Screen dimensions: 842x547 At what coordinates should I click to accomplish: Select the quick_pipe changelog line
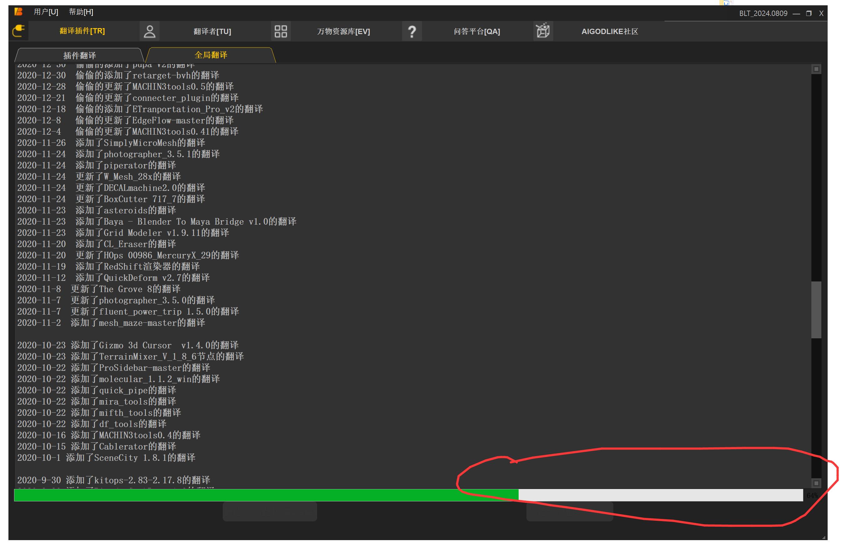pyautogui.click(x=97, y=390)
